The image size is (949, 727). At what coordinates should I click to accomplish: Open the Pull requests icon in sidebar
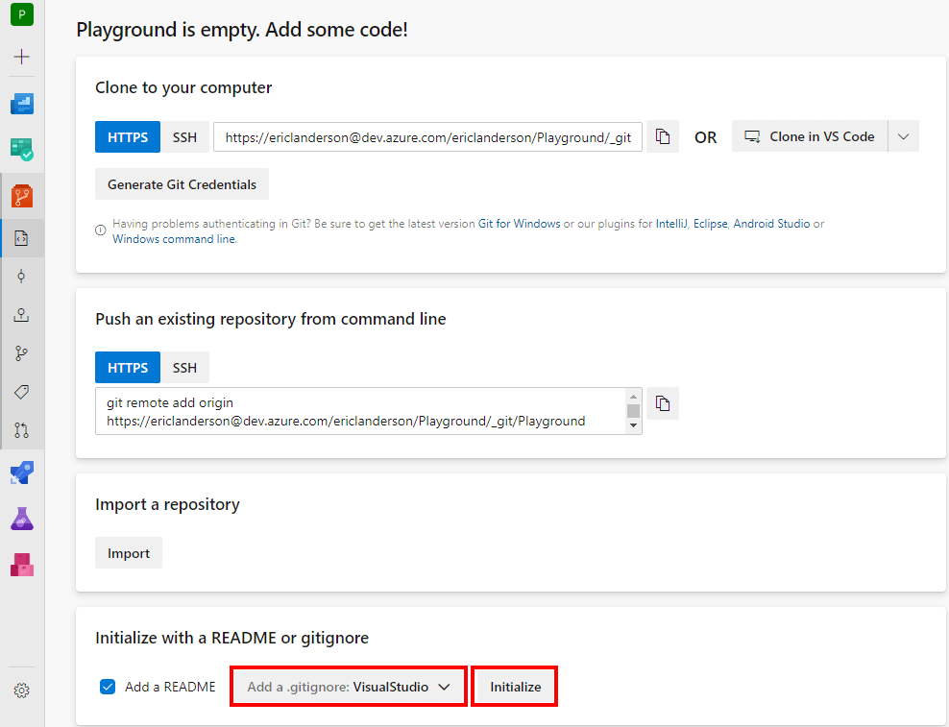(x=22, y=430)
